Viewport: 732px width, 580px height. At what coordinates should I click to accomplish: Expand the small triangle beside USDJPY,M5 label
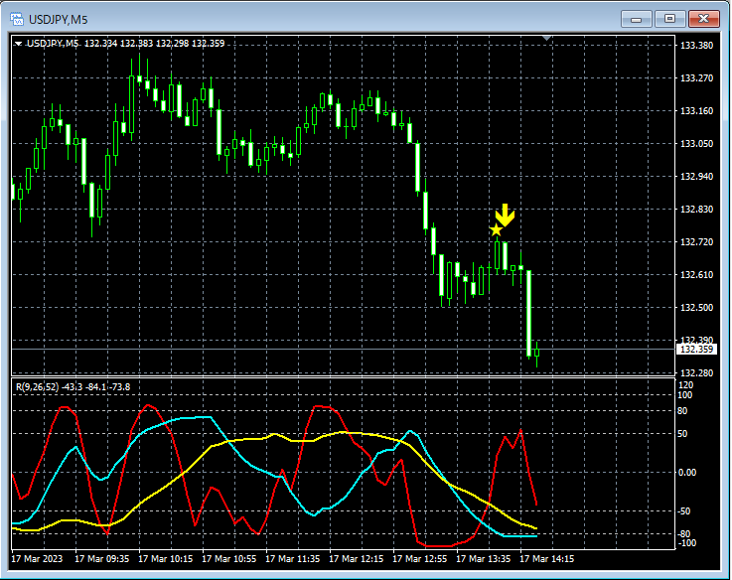18,44
